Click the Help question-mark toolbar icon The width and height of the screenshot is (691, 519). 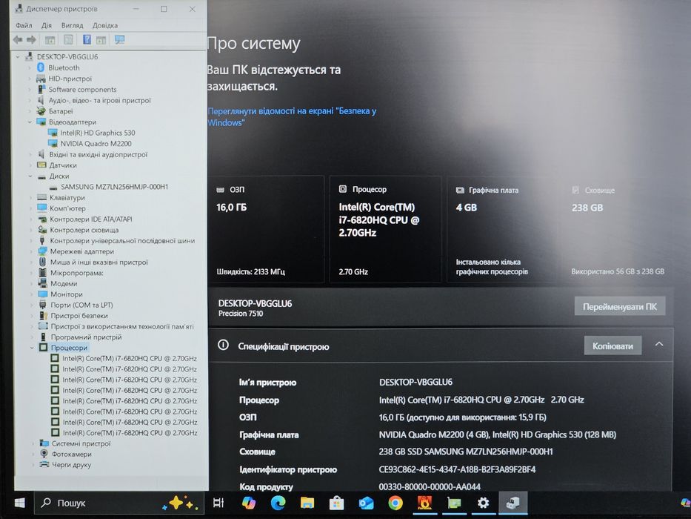pyautogui.click(x=87, y=40)
